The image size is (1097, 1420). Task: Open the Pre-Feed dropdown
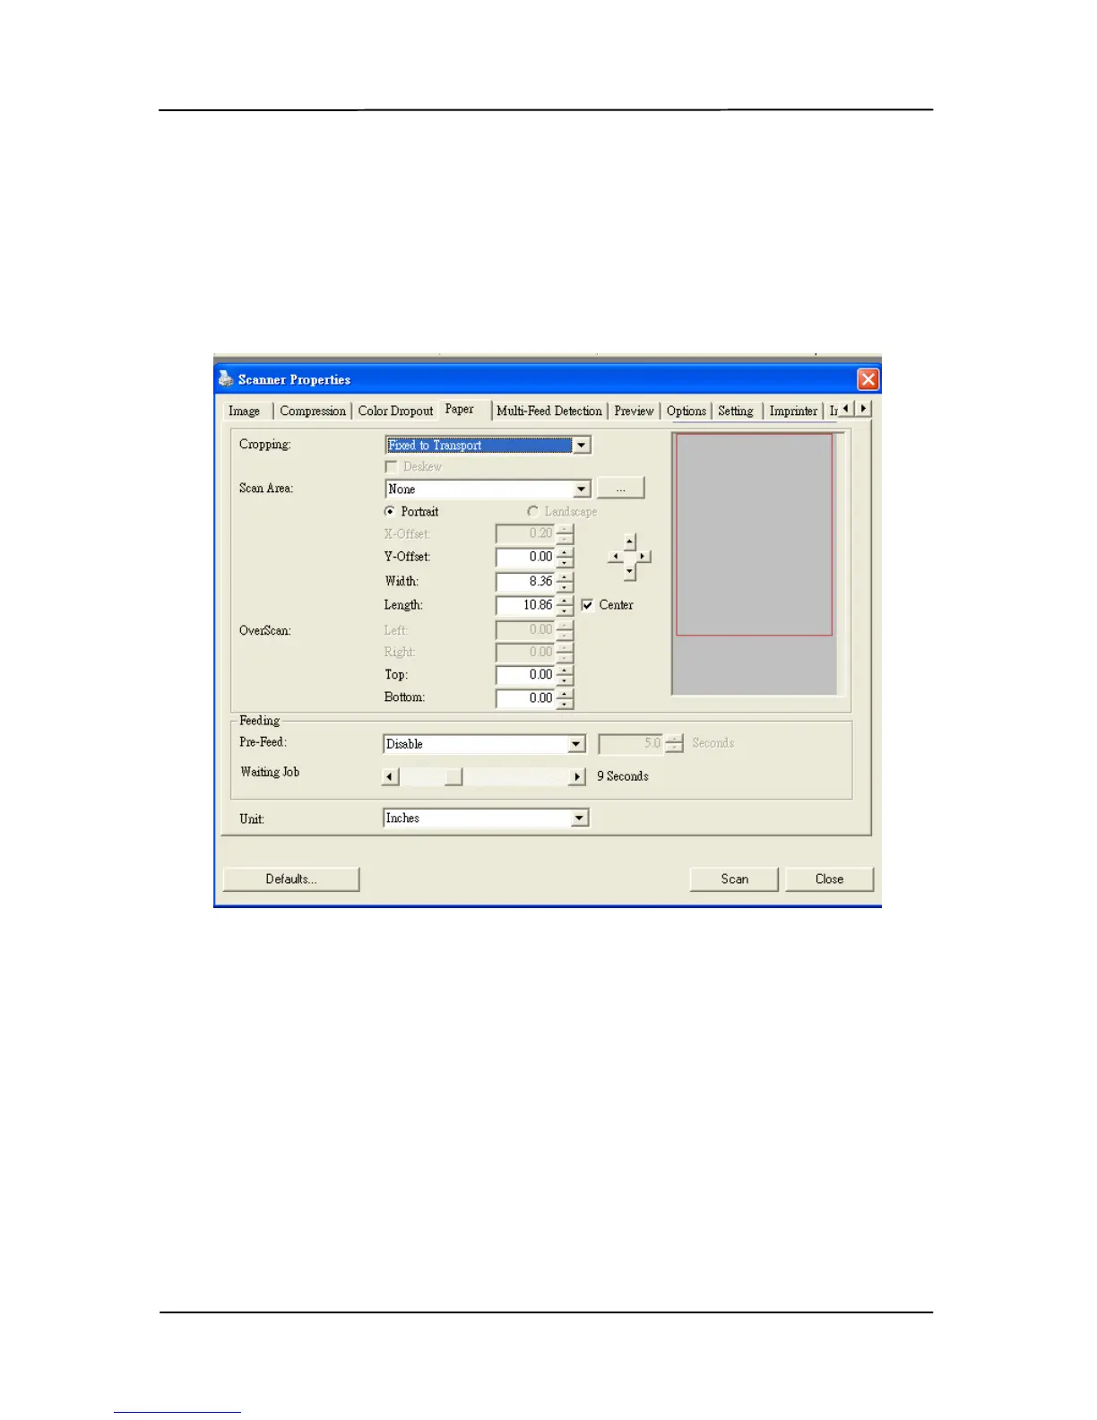[x=576, y=744]
